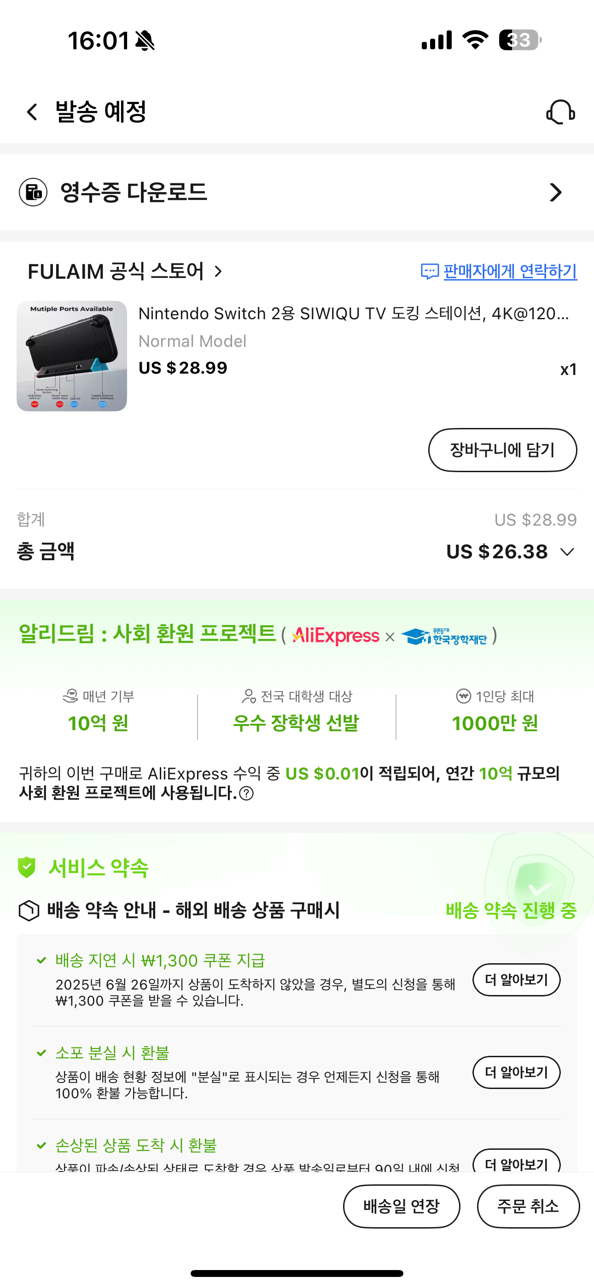The height and width of the screenshot is (1288, 594).
Task: Tap the green shield service promise icon
Action: 27,867
